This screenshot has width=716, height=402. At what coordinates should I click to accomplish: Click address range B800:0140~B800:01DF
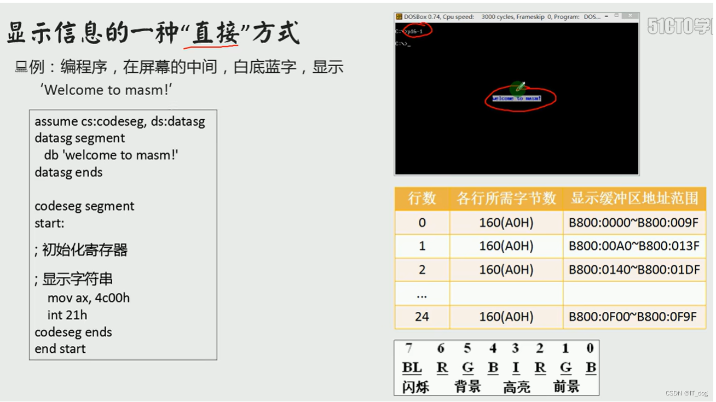(634, 270)
